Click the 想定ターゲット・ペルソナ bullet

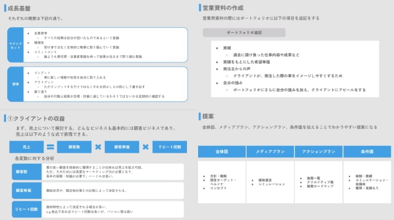[x=223, y=182]
